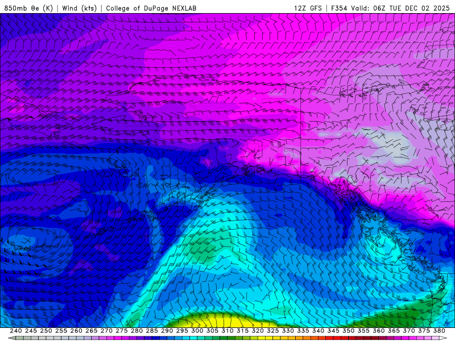
Task: Click the 'Valid: 06Z TUE DEC 02 2025' text
Action: [400, 8]
